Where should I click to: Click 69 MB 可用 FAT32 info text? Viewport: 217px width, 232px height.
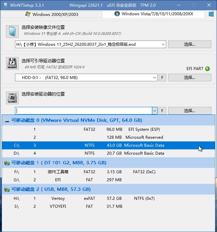click(55, 67)
